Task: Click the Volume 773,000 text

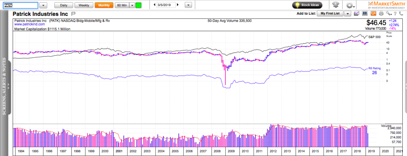Action: pyautogui.click(x=376, y=28)
